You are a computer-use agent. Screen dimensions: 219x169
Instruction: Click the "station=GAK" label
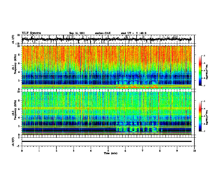click(103, 33)
